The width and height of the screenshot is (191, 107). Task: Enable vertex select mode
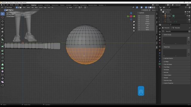tap(17, 7)
